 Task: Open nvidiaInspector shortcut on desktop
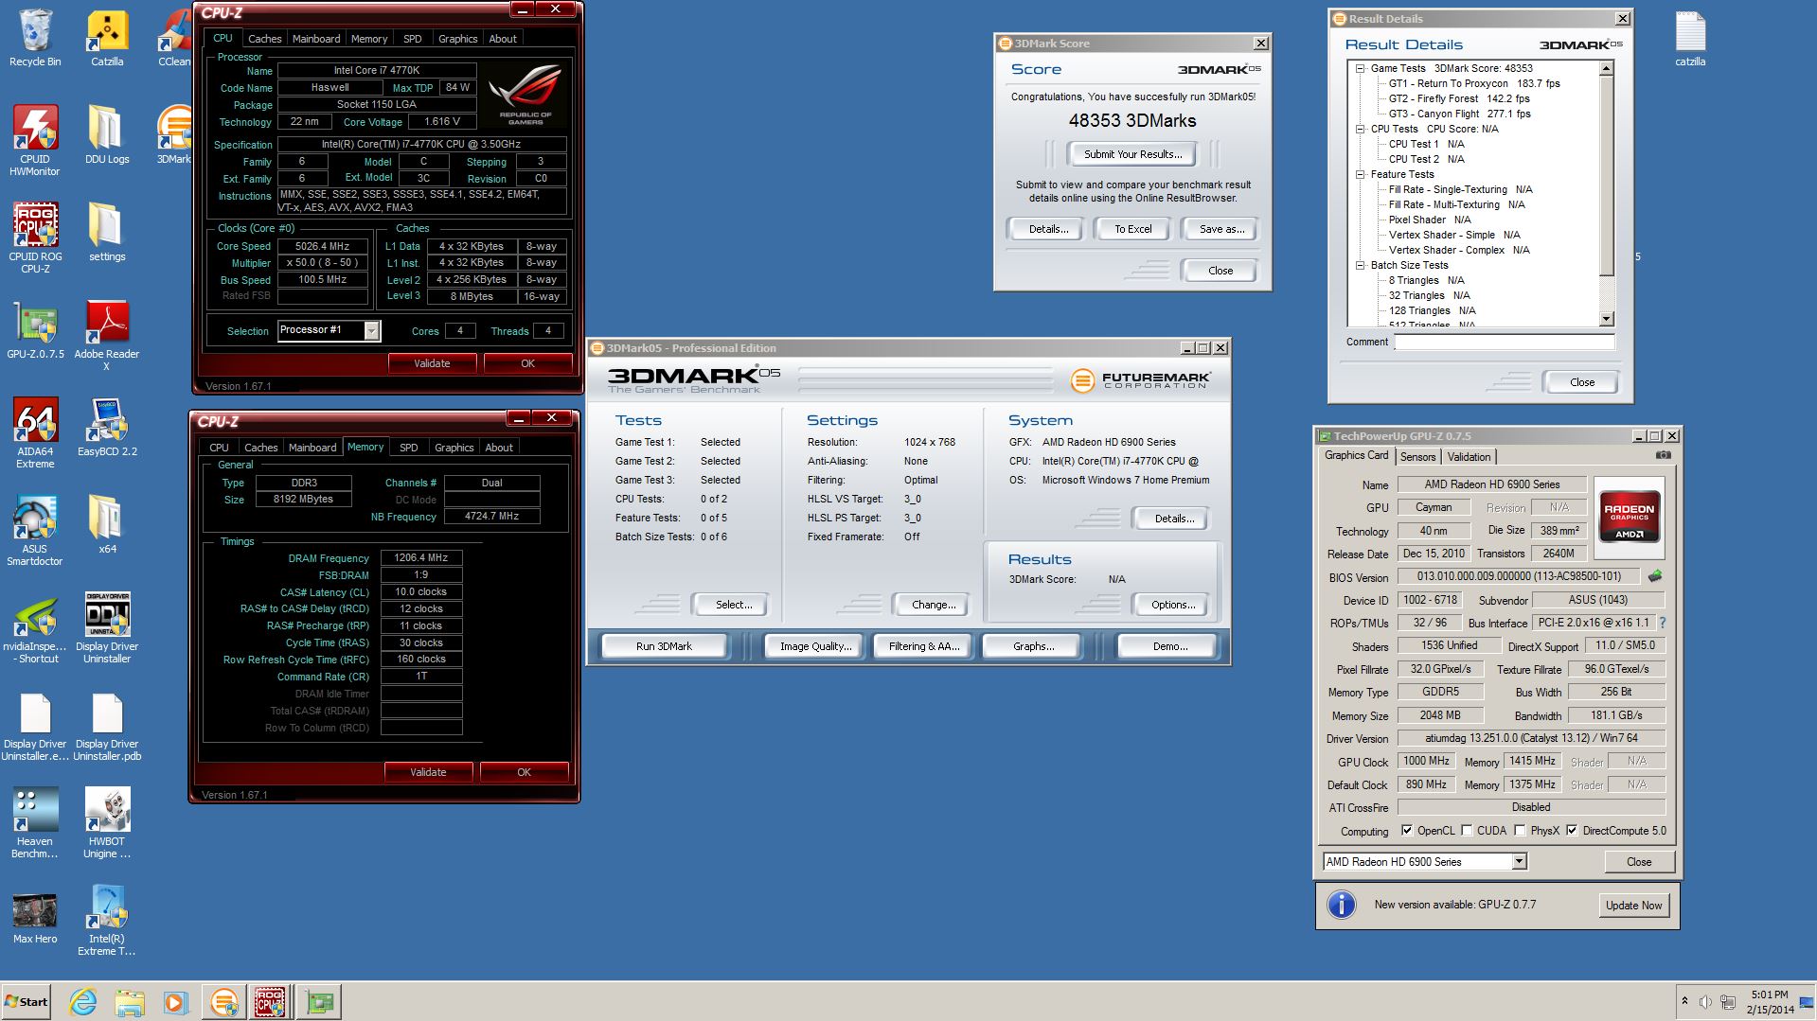coord(35,627)
